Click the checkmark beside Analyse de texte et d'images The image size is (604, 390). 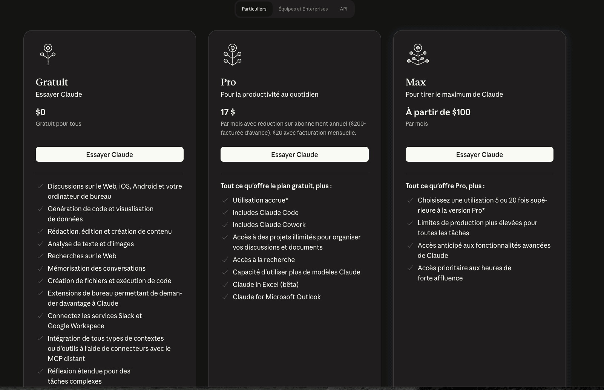[x=40, y=244]
